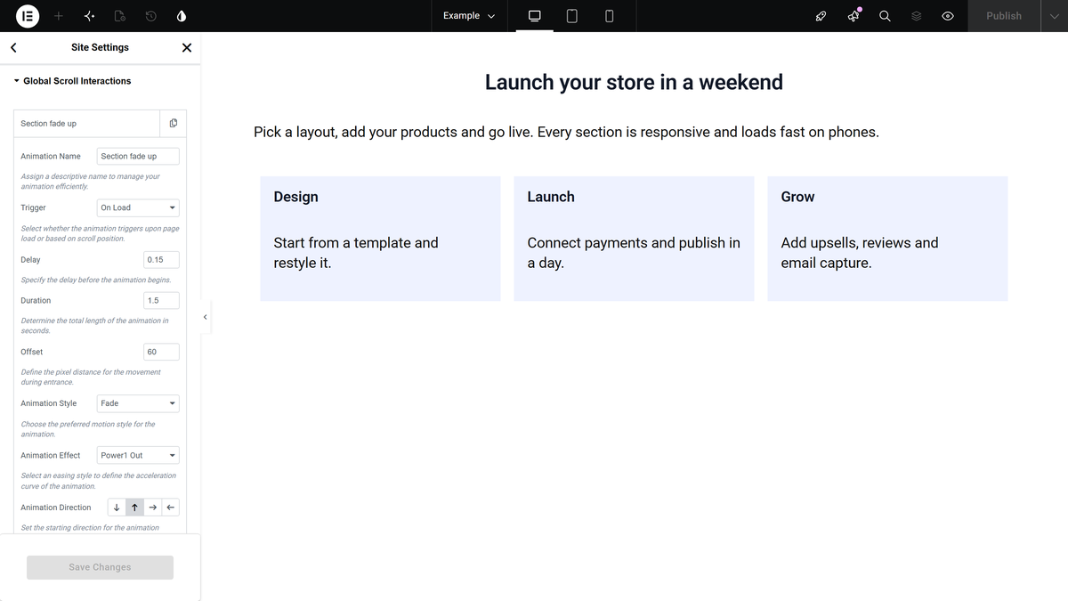The height and width of the screenshot is (601, 1068).
Task: Click the Save Changes button
Action: click(100, 567)
